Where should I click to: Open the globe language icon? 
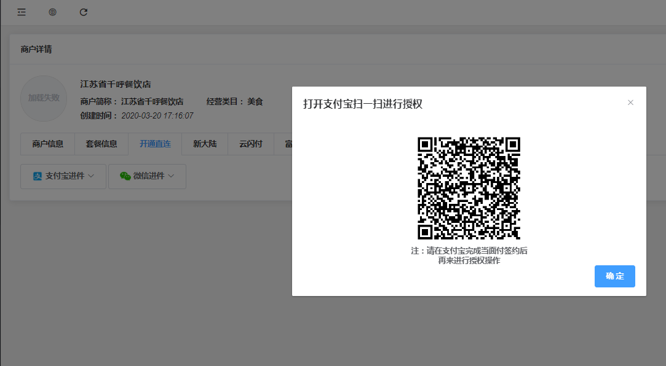pos(53,12)
